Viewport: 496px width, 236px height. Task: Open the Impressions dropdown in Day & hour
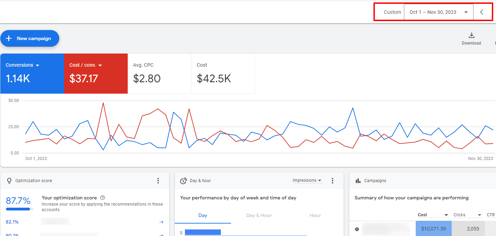[307, 180]
